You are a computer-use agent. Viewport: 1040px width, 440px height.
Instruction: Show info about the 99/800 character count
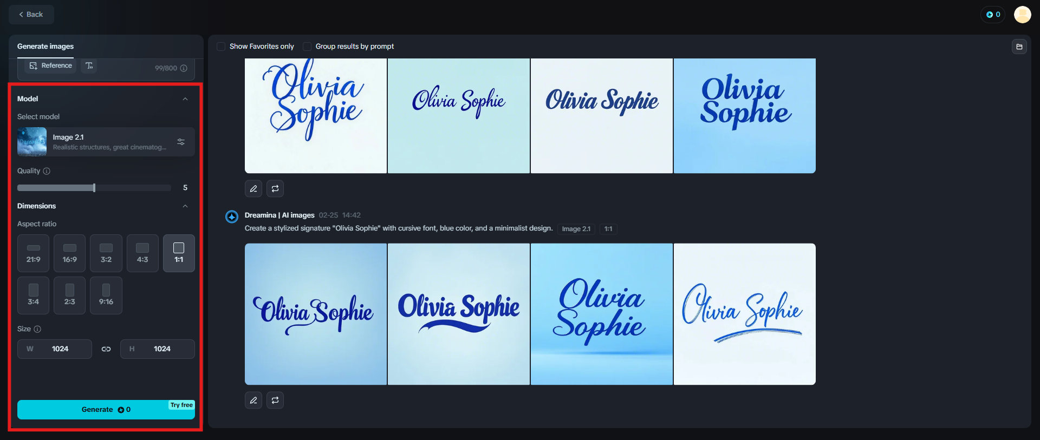tap(184, 68)
